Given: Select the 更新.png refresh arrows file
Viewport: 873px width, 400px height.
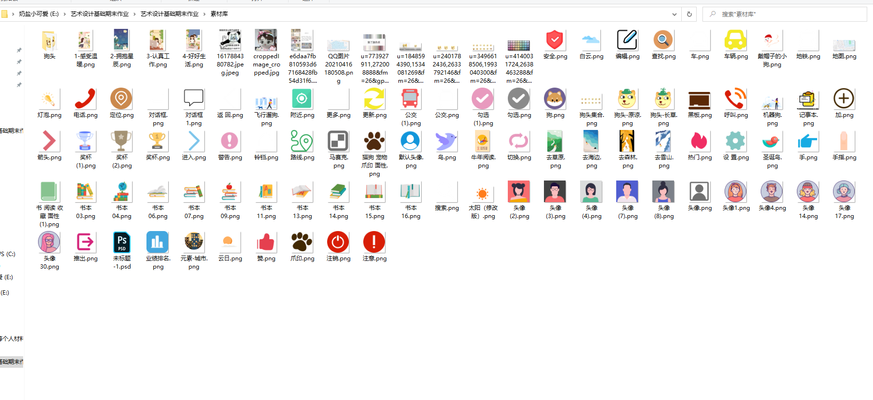Looking at the screenshot, I should tap(374, 99).
